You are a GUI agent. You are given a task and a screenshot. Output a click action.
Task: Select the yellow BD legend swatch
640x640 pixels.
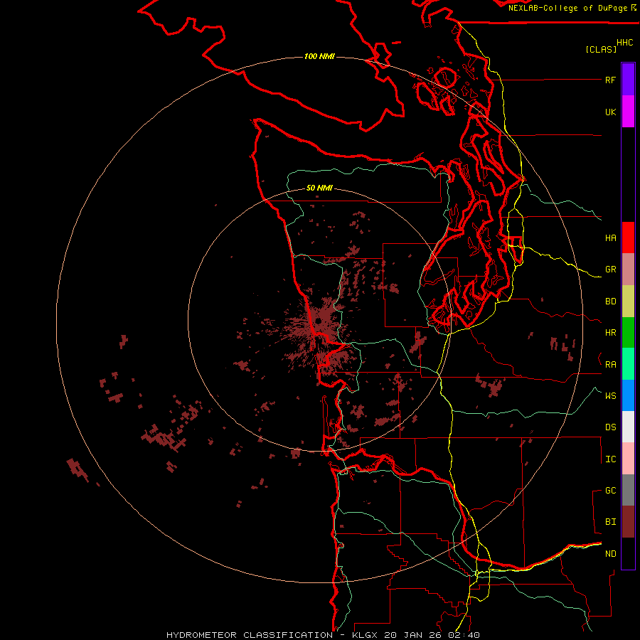[x=628, y=302]
